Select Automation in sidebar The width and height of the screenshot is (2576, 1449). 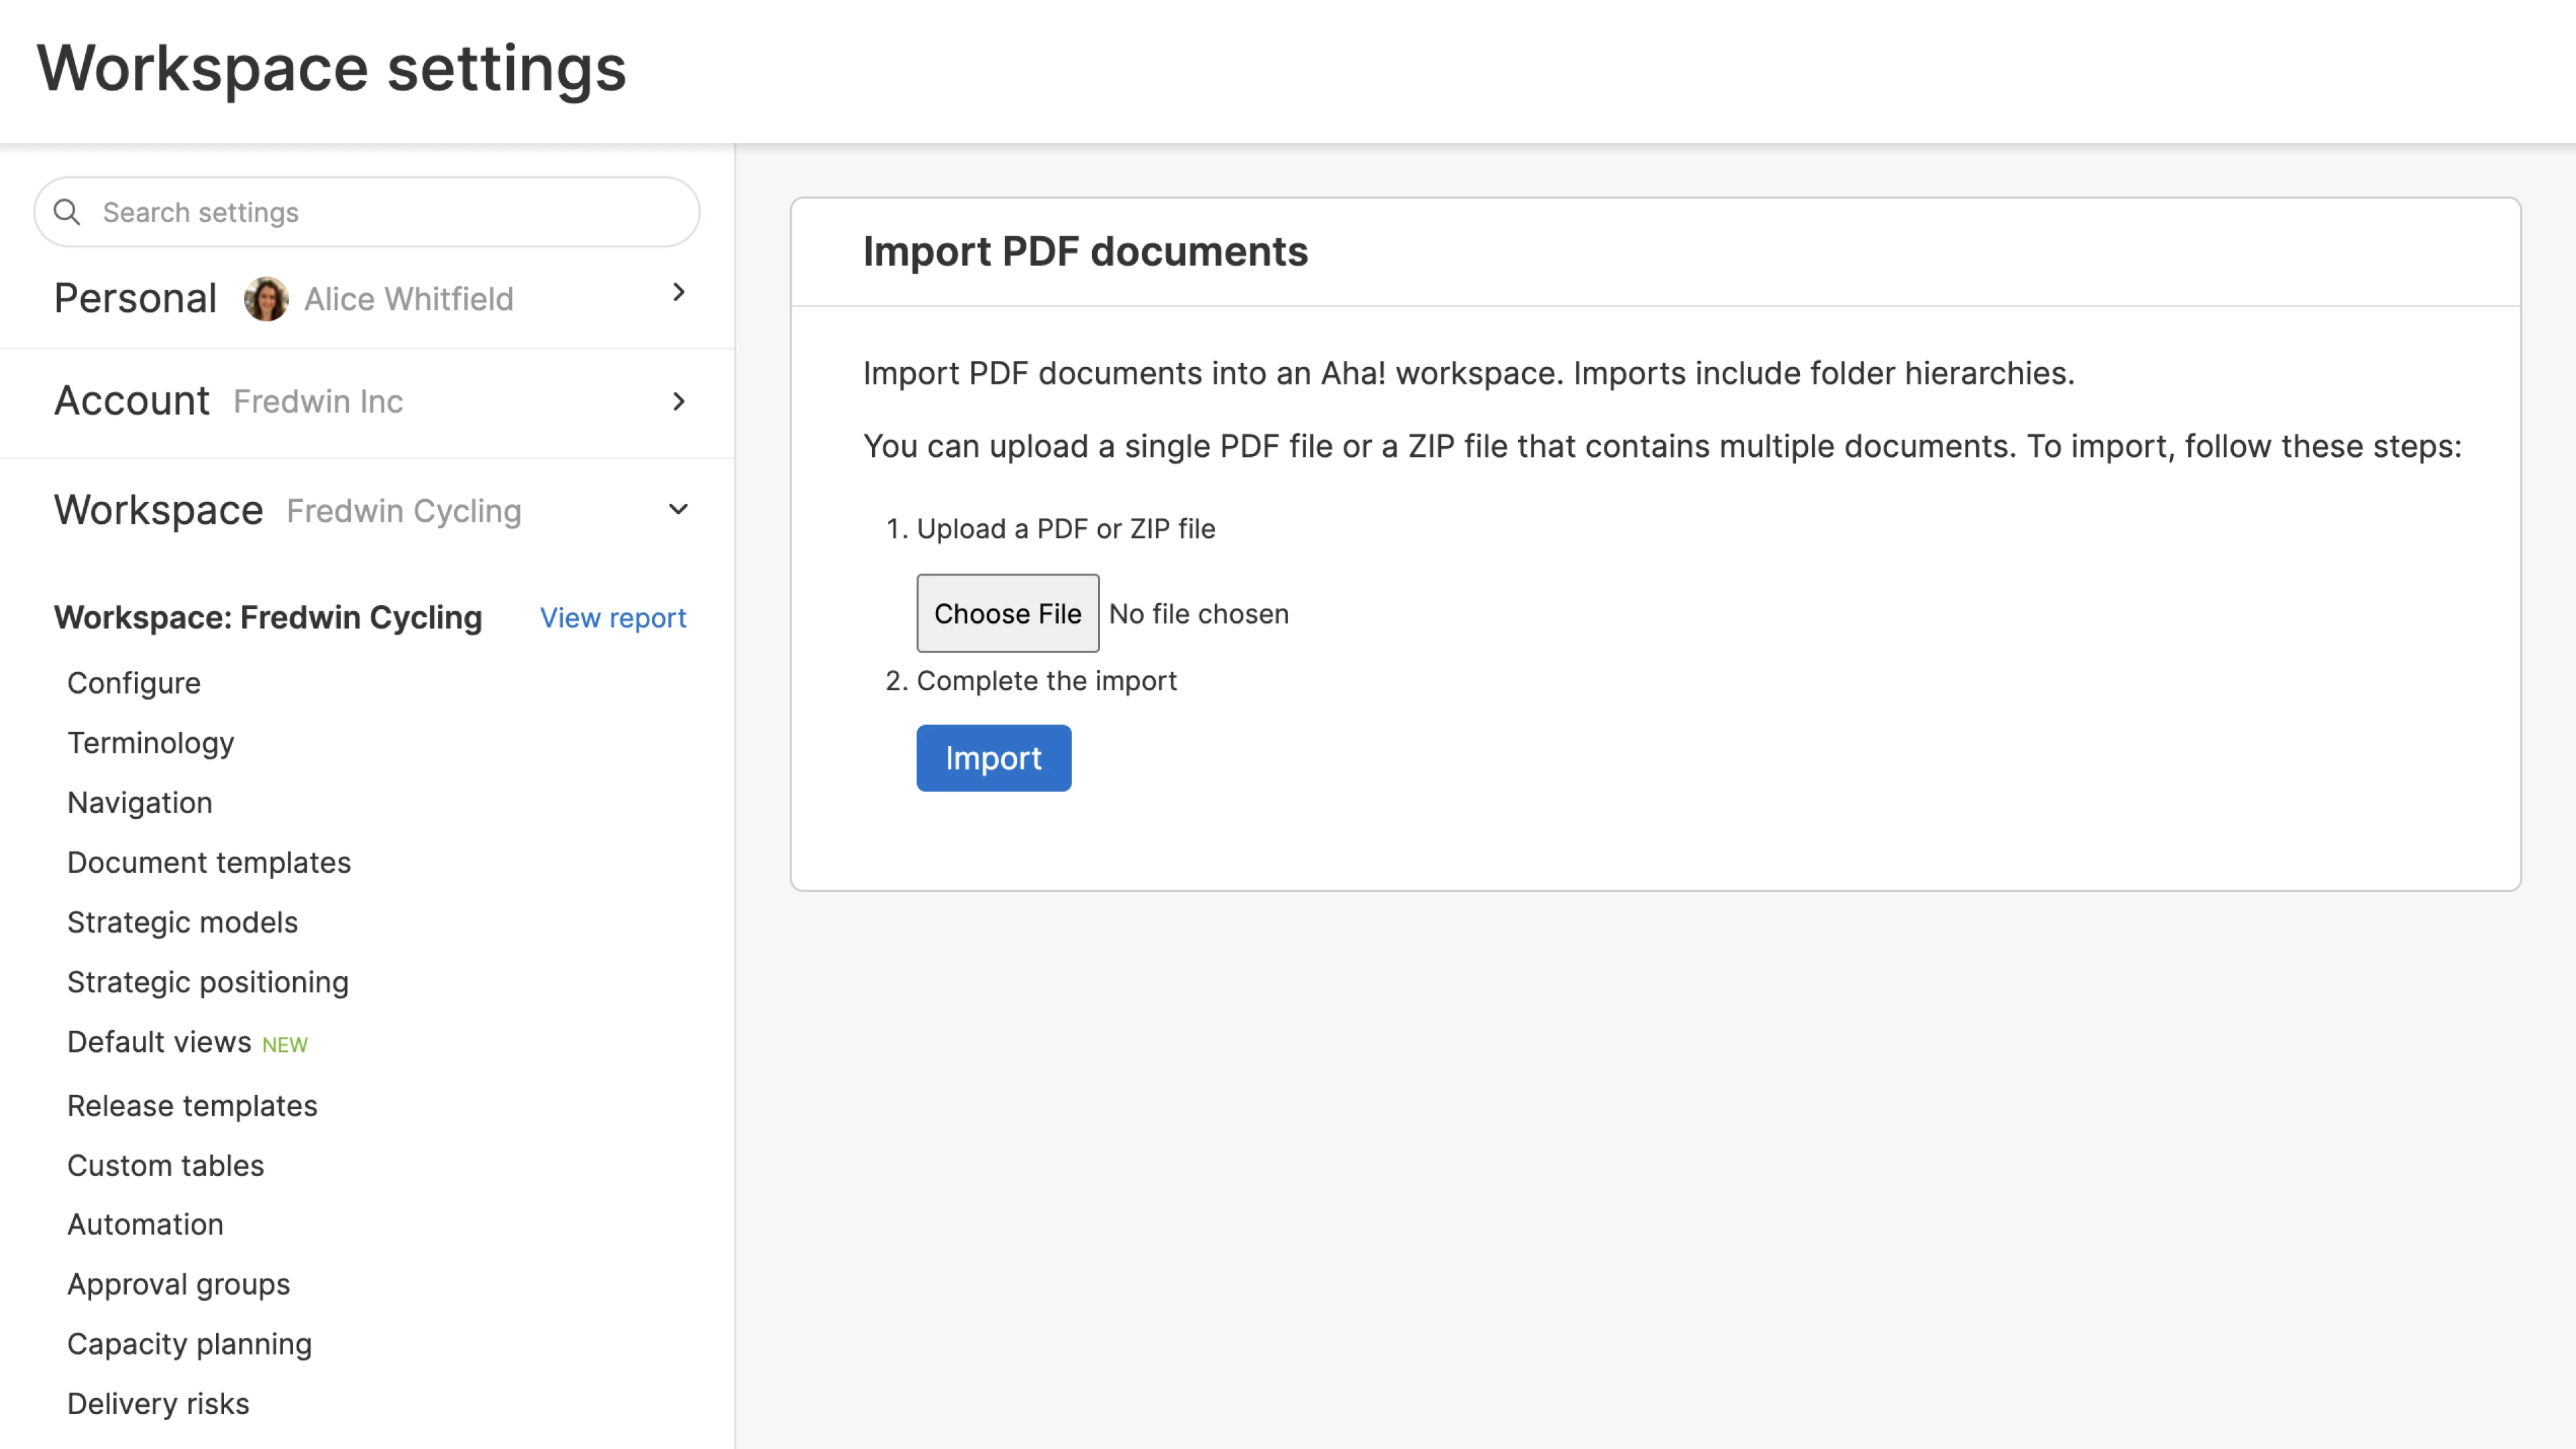coord(146,1224)
